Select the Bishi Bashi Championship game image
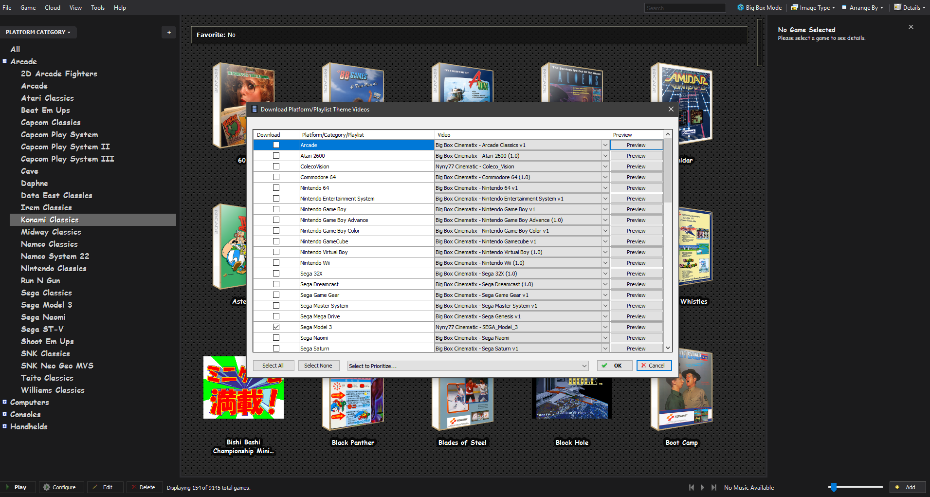 pyautogui.click(x=243, y=387)
